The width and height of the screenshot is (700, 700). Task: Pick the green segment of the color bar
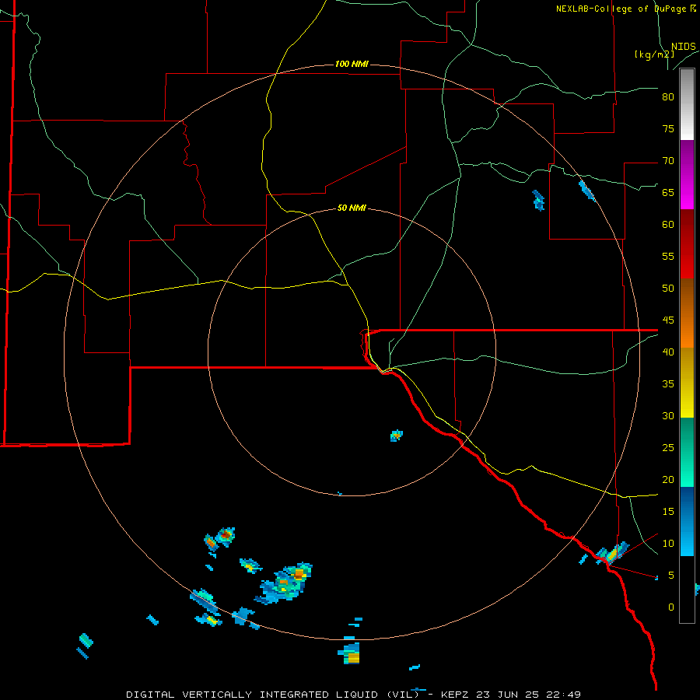(687, 452)
